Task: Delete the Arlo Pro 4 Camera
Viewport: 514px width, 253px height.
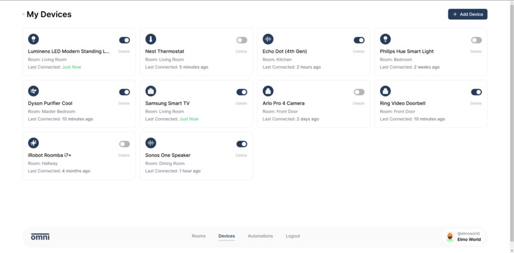Action: click(x=358, y=103)
